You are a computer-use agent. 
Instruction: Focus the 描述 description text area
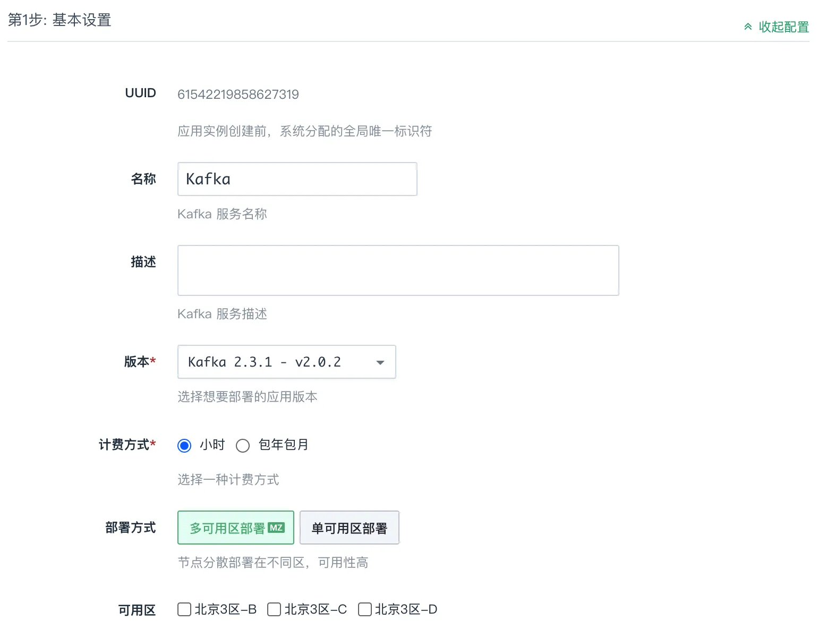coord(398,270)
